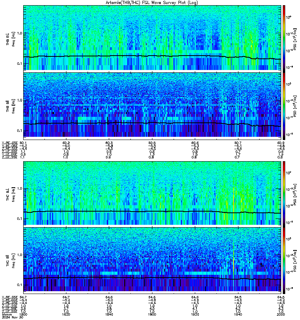Image resolution: width=300 pixels, height=320 pixels.
Task: Click the X_RE_GSE value 60.3
Action: click(x=109, y=143)
